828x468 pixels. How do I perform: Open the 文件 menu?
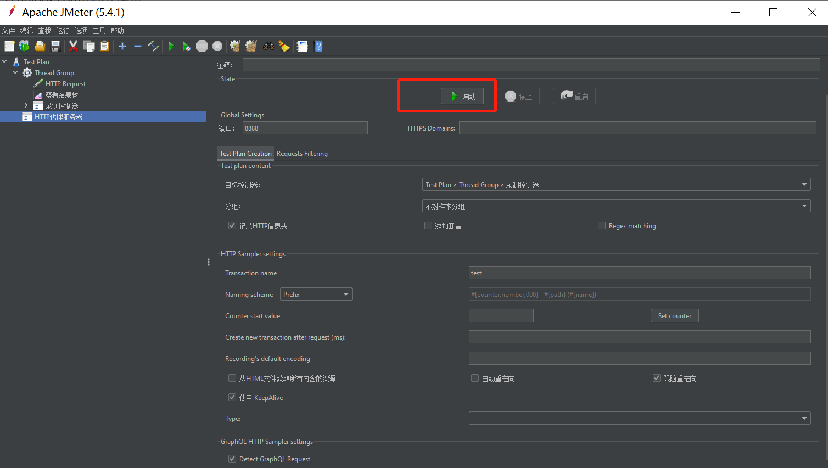coord(9,31)
